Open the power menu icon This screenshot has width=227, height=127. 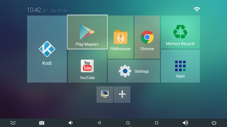[214, 123]
